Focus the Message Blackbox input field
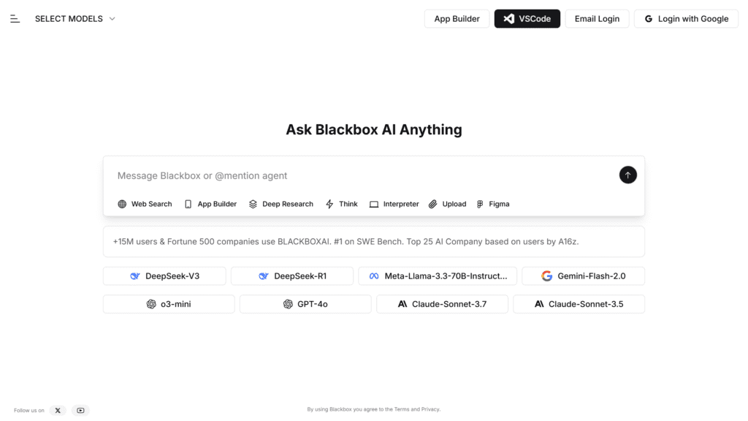 point(362,175)
